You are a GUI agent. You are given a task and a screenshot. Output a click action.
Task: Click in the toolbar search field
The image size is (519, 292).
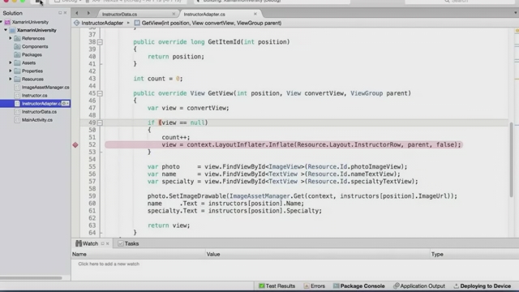coord(460,2)
